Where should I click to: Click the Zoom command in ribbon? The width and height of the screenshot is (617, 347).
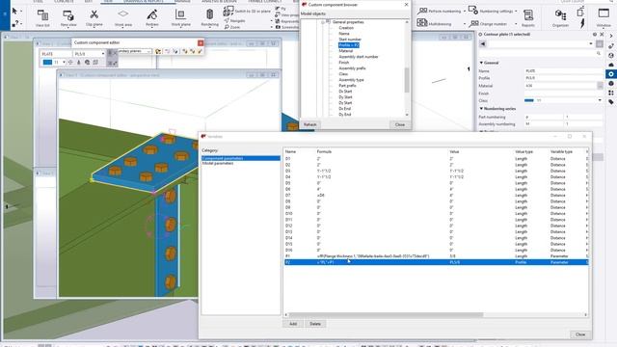(232, 27)
